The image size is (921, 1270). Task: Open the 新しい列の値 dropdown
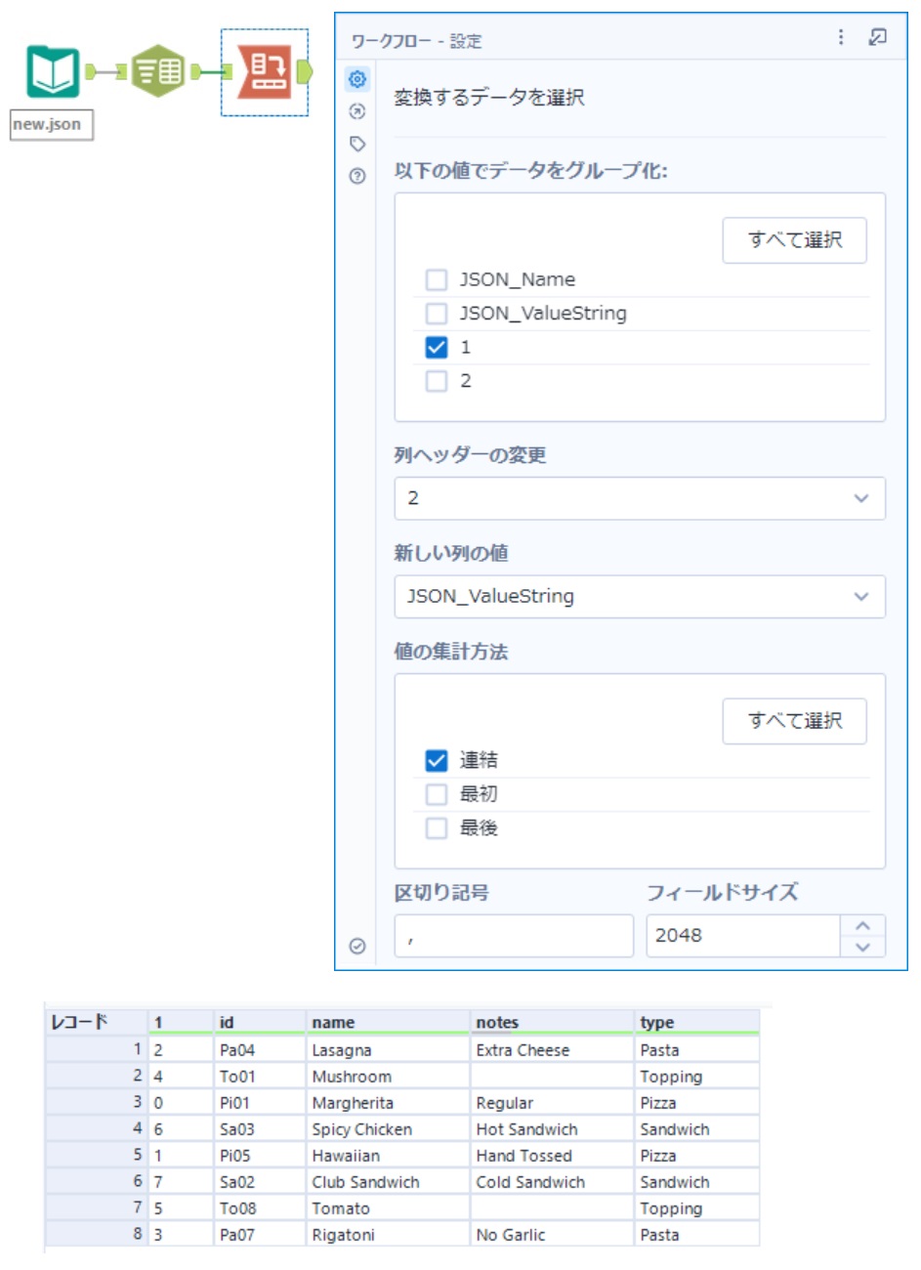(x=640, y=597)
